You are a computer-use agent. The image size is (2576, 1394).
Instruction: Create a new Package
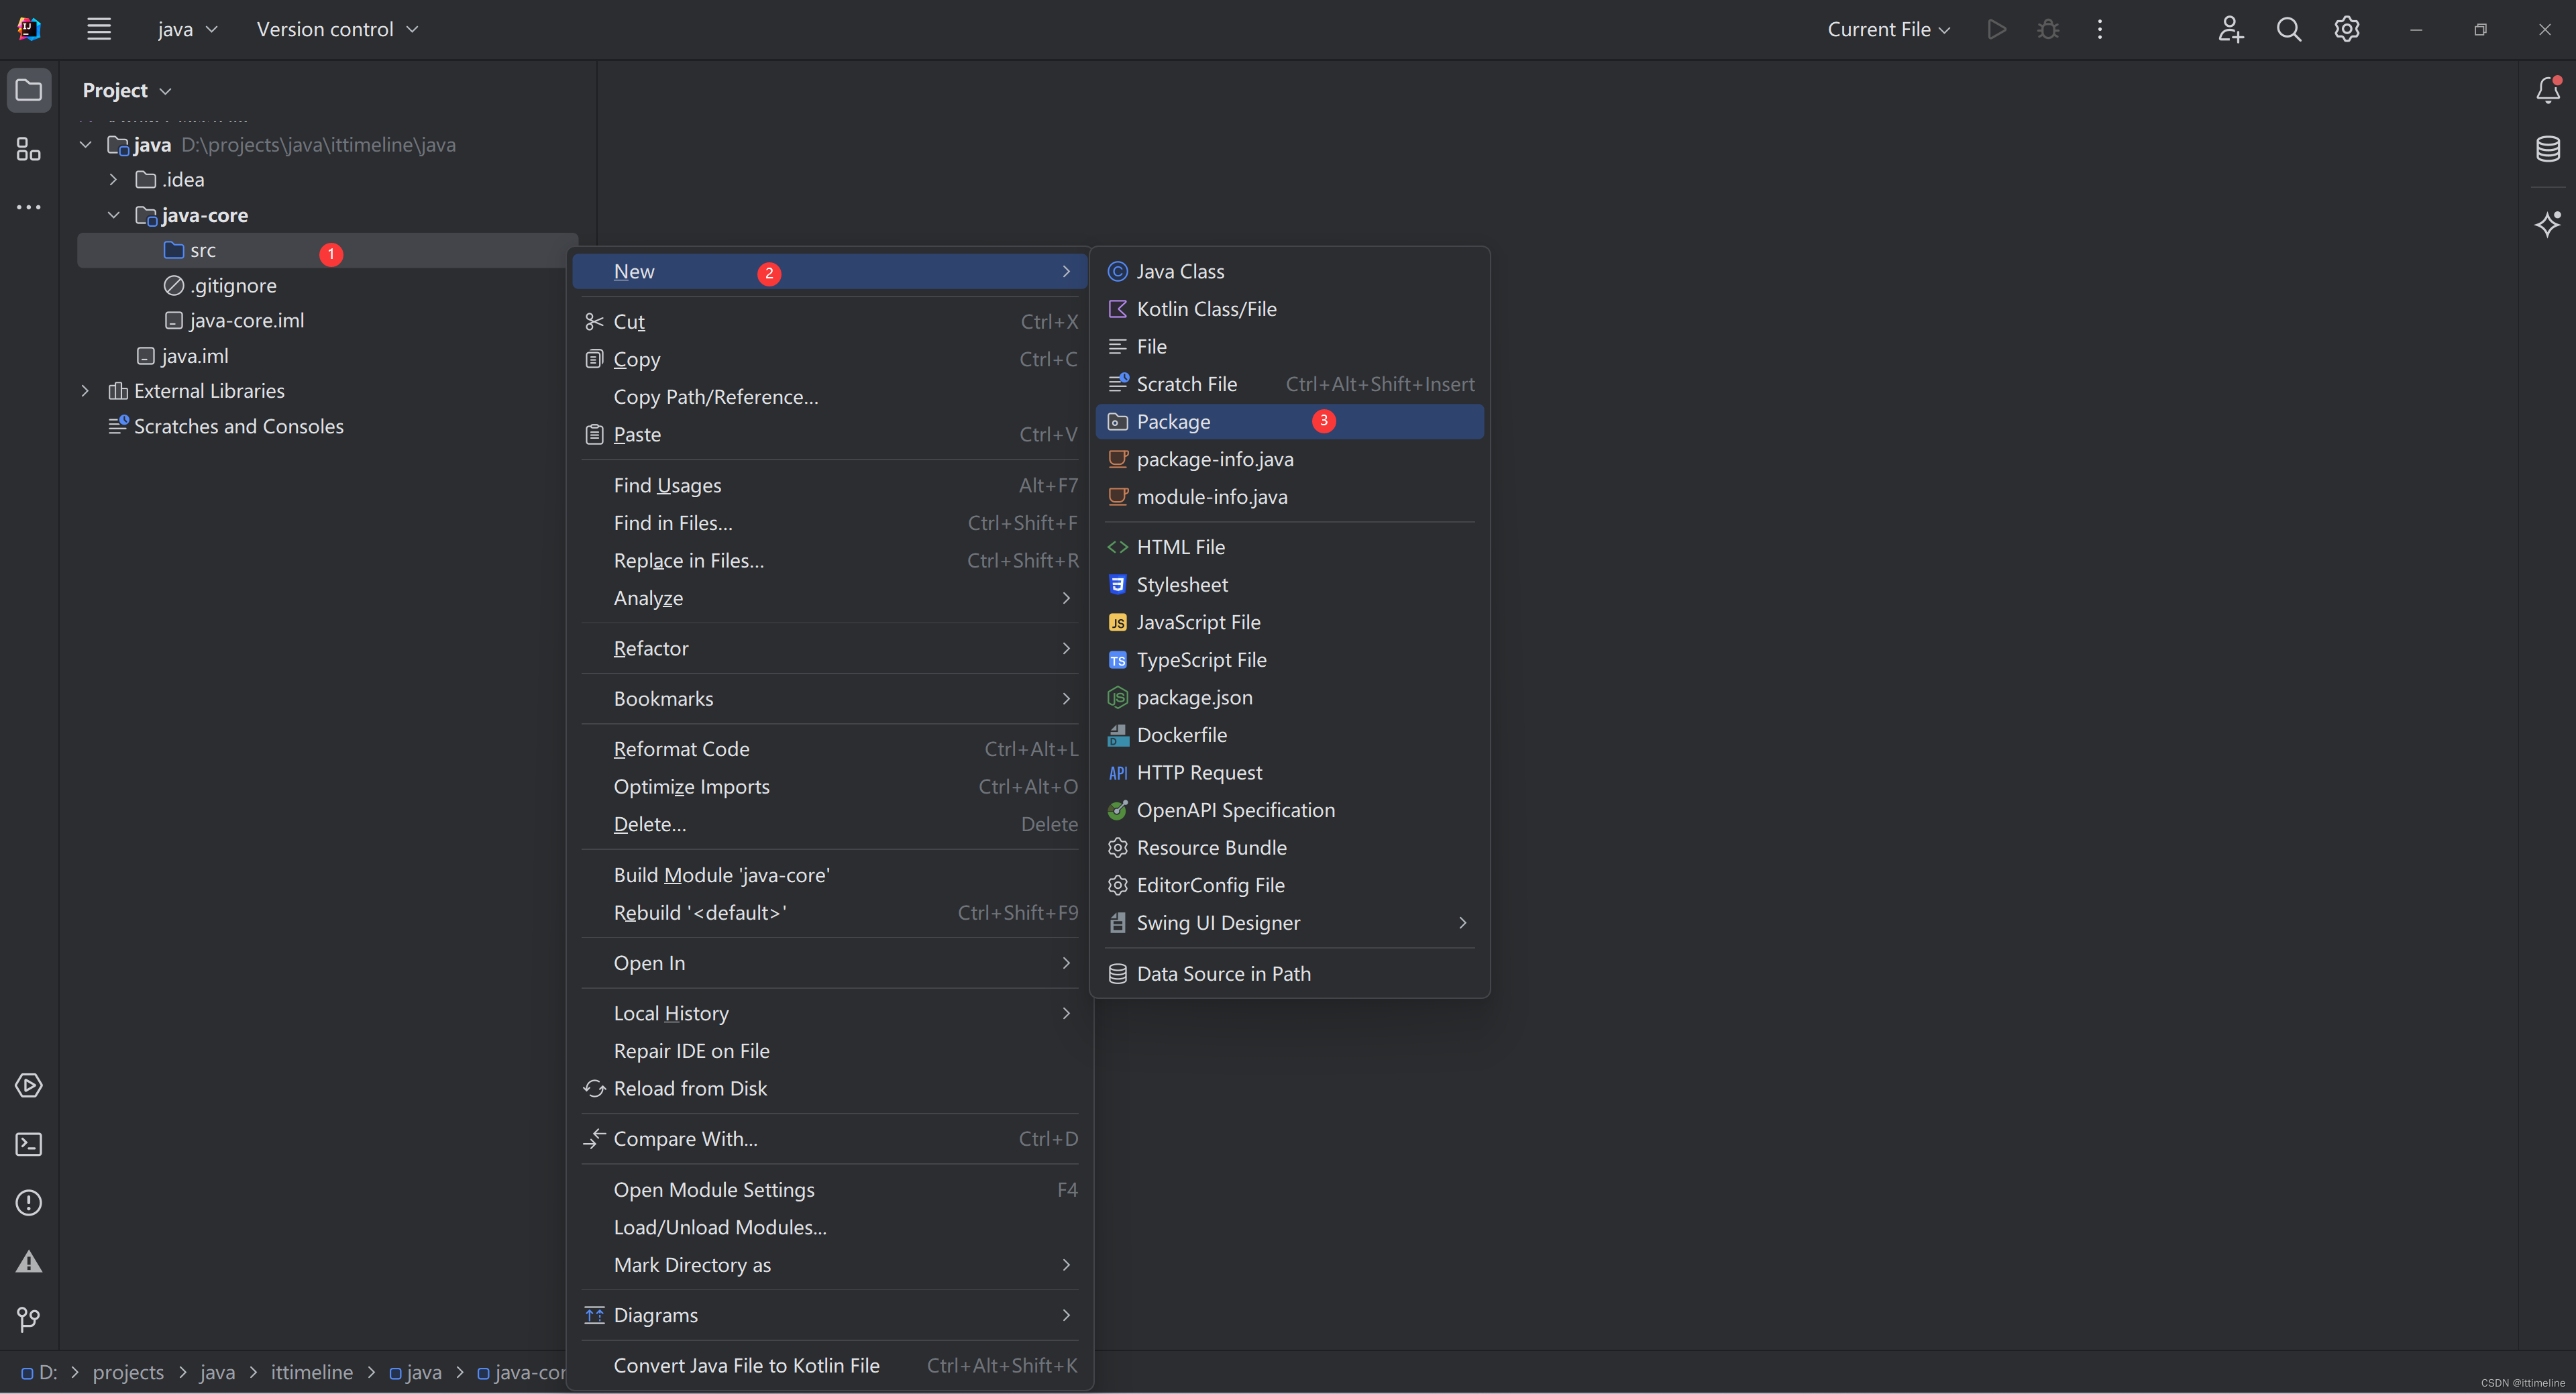tap(1290, 422)
